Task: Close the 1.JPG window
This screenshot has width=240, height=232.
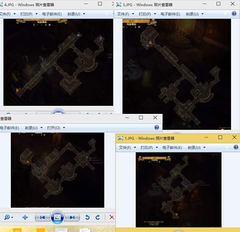Action: 234,137
